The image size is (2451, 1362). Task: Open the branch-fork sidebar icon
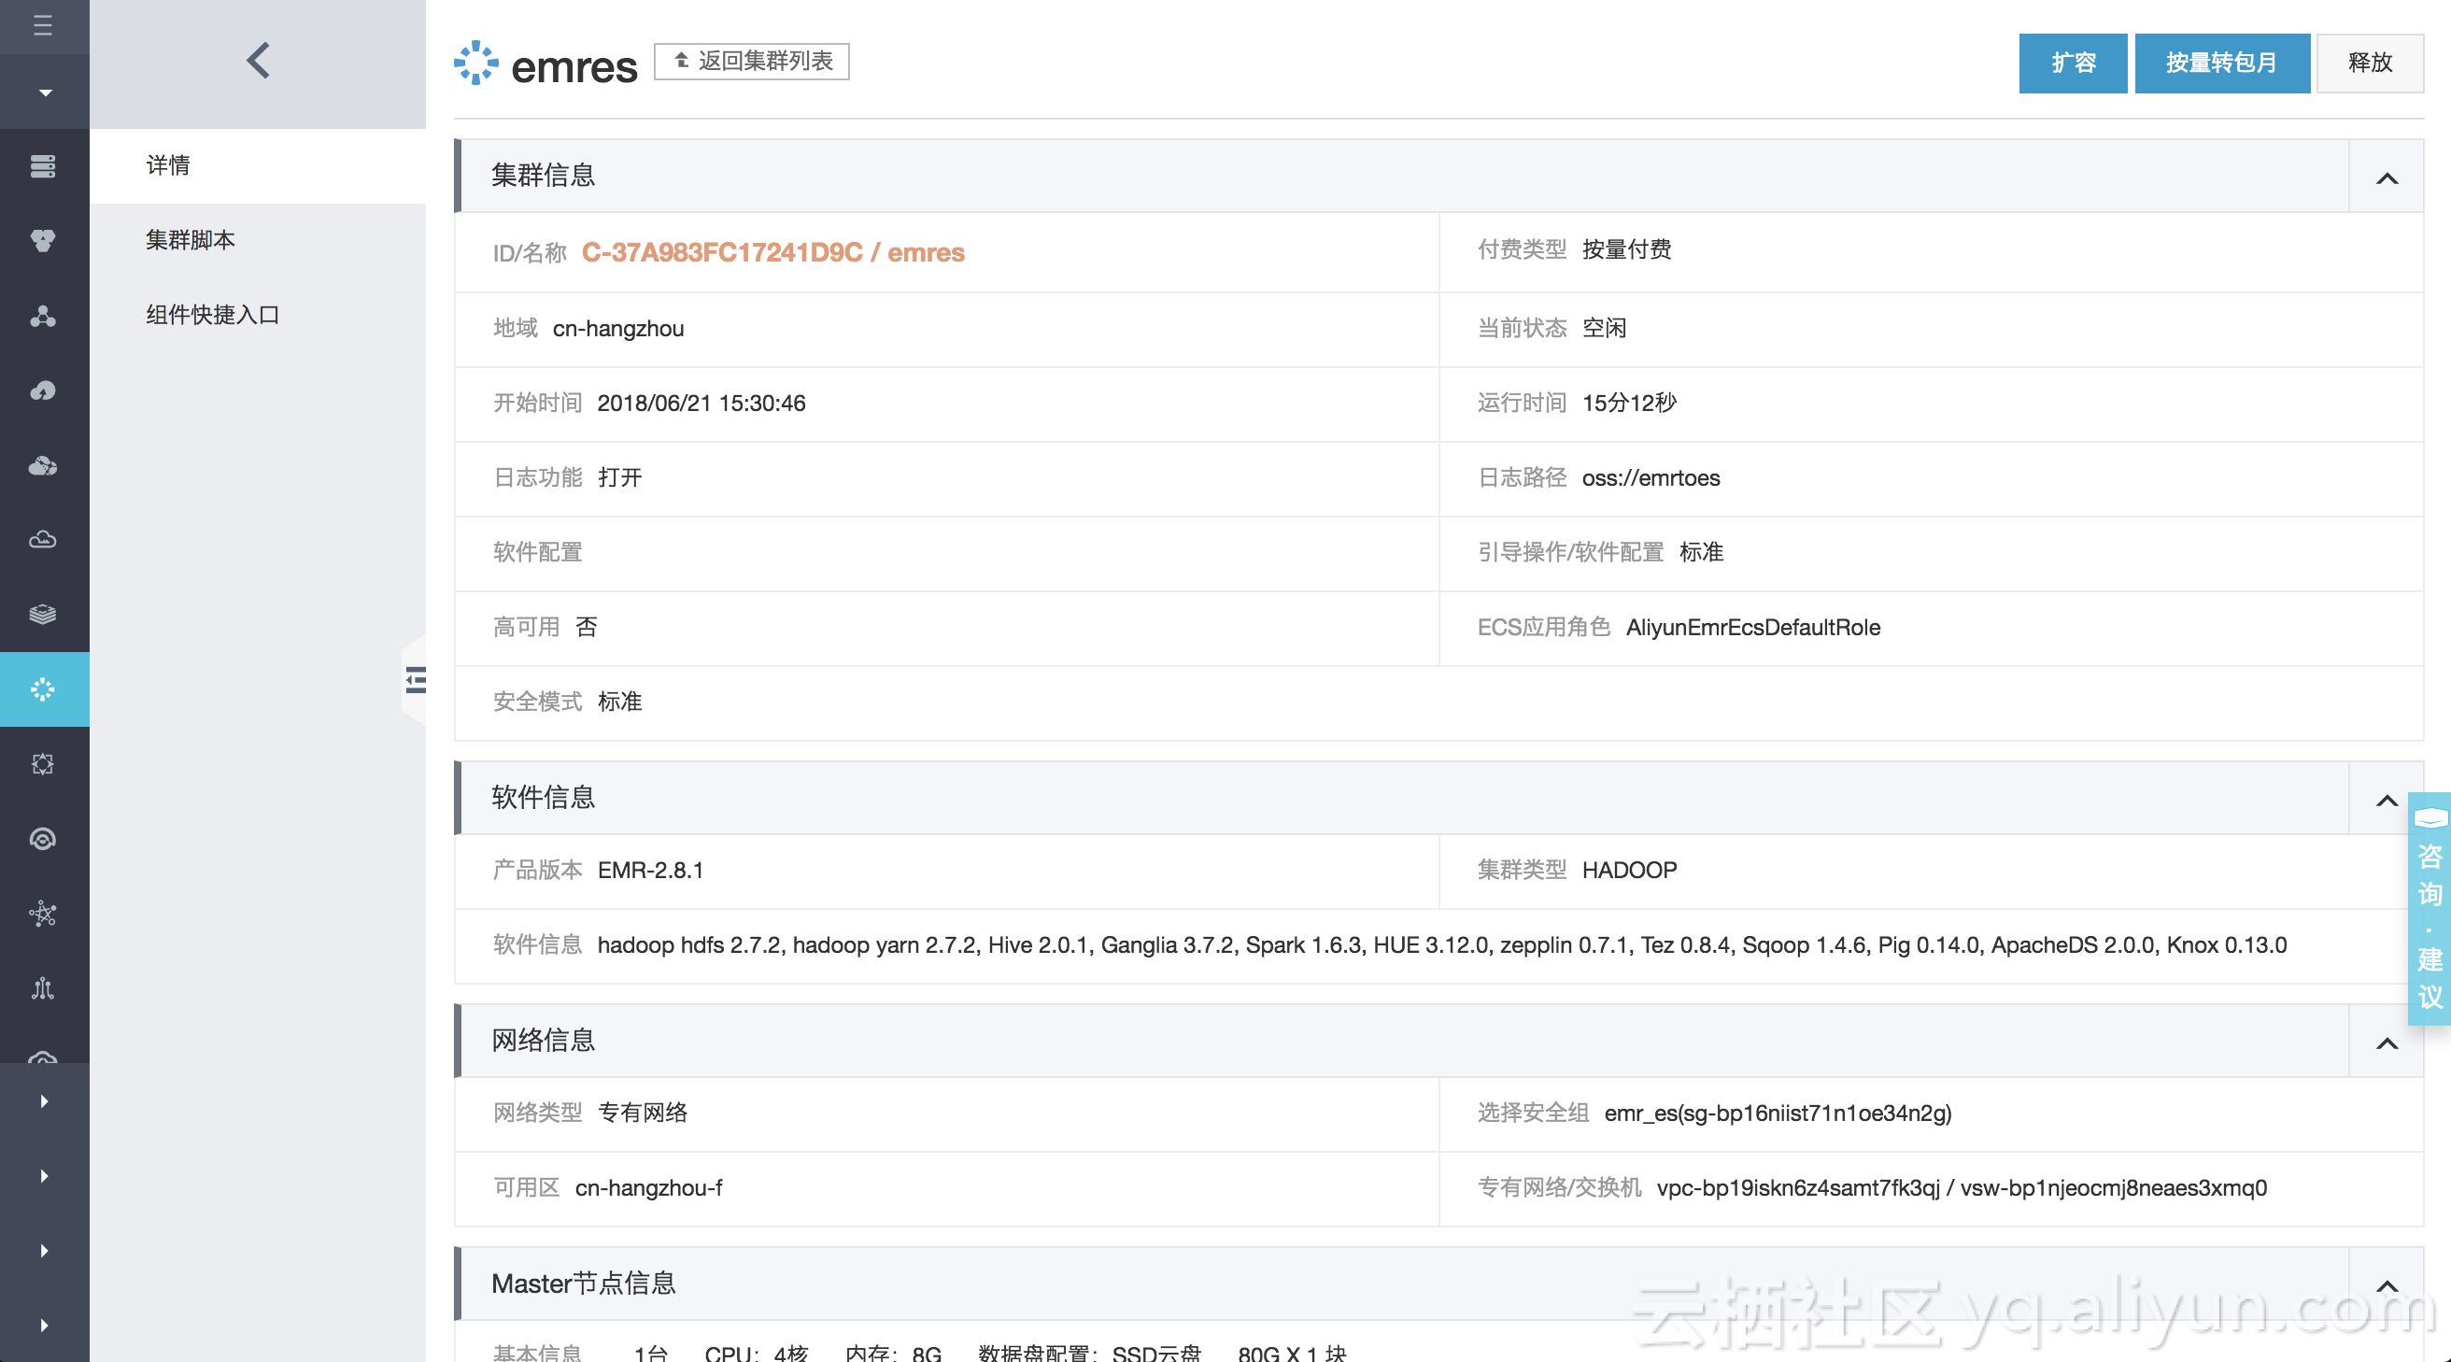[43, 988]
